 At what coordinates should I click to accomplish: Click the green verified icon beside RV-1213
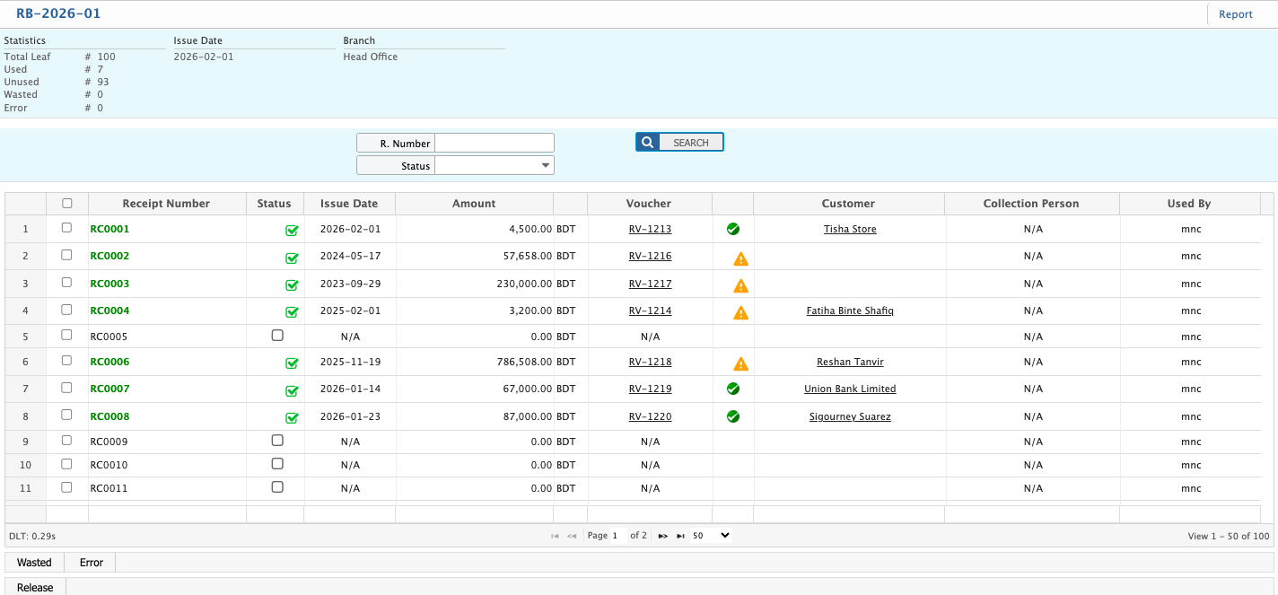click(x=733, y=229)
